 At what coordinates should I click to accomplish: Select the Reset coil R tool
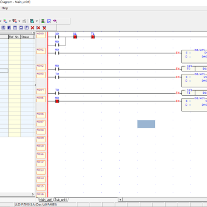9,28
